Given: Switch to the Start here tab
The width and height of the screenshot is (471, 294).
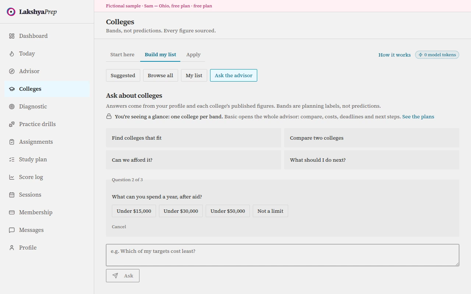Looking at the screenshot, I should [x=122, y=54].
